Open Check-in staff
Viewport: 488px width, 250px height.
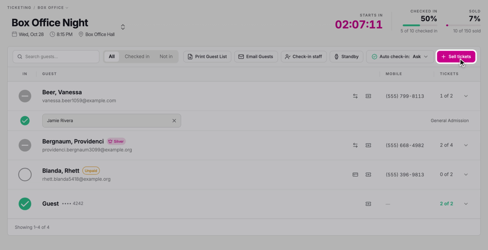pyautogui.click(x=304, y=57)
